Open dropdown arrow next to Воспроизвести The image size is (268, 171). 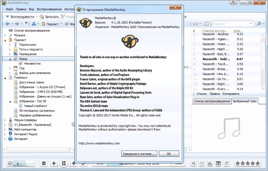pos(37,17)
